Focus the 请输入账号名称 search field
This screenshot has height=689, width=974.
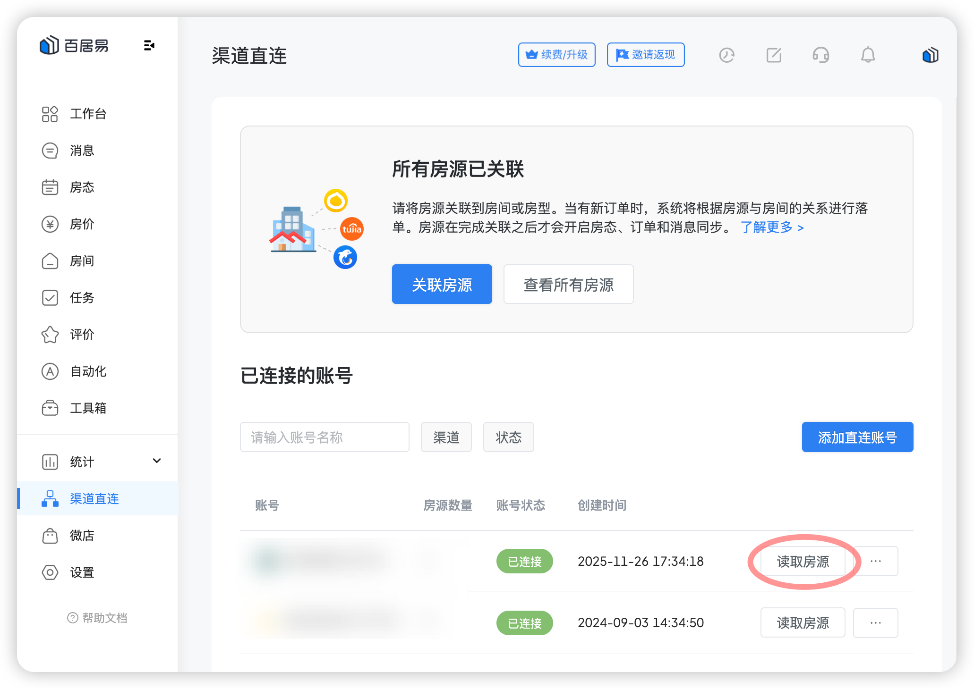tap(324, 437)
